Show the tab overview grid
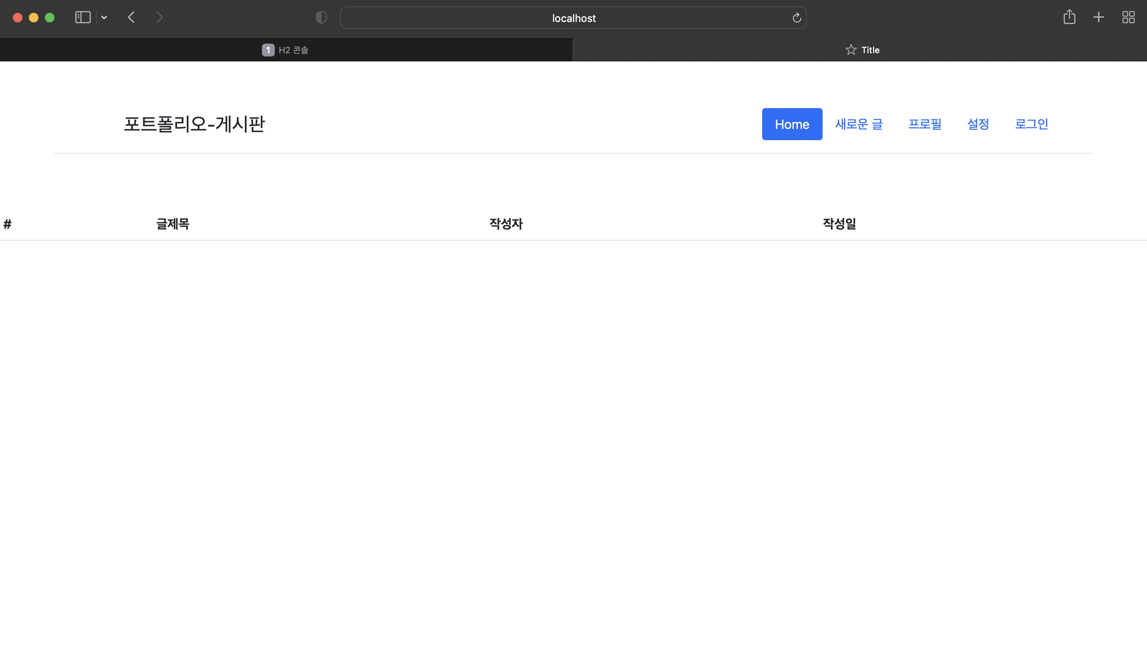 [1128, 18]
